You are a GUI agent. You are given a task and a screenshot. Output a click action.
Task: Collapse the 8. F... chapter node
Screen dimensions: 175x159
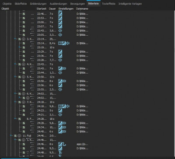[15, 119]
